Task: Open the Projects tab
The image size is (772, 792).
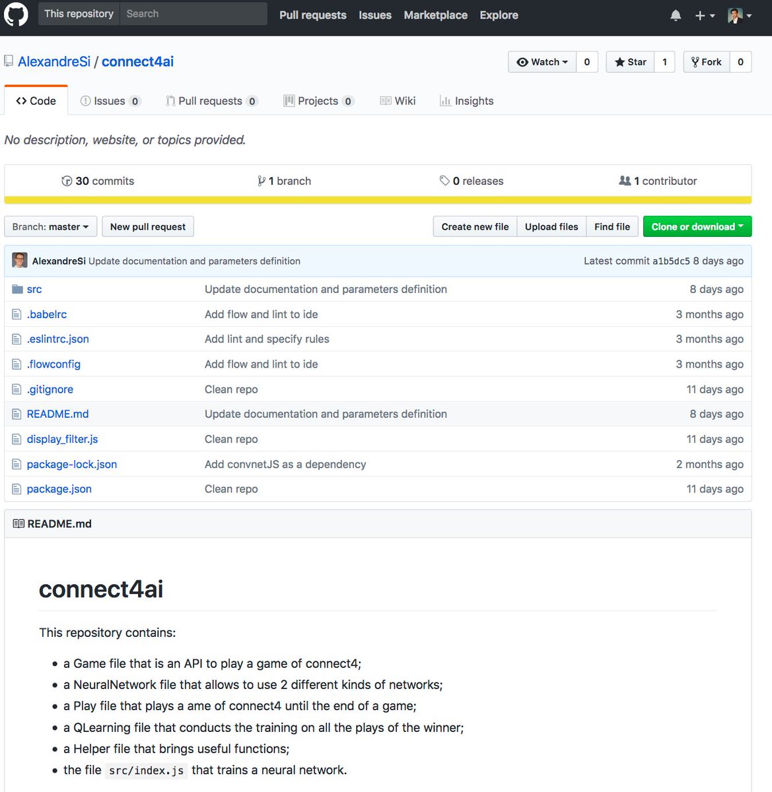Action: [319, 101]
